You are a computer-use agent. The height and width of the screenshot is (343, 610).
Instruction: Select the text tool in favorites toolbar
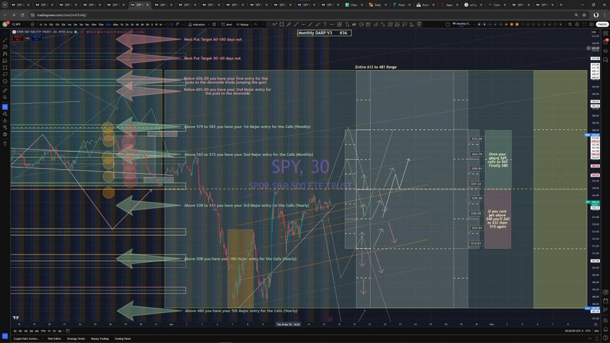325,24
